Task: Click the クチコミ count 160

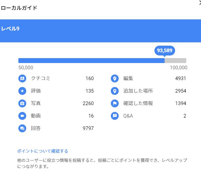Action: coord(90,78)
